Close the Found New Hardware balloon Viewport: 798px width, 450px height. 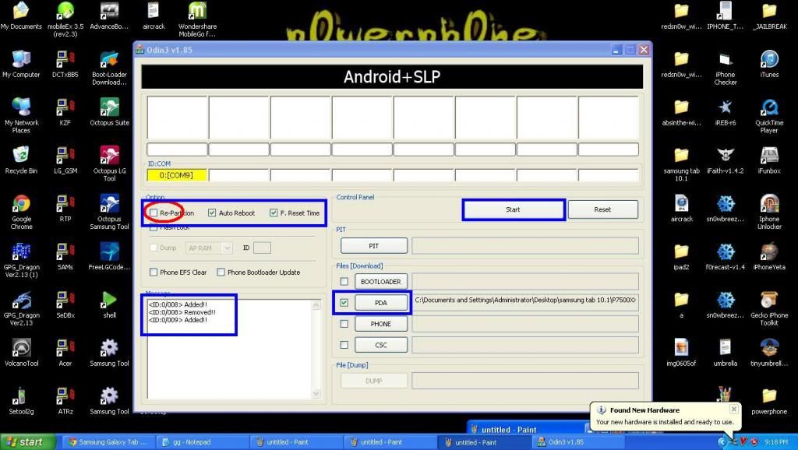[733, 409]
